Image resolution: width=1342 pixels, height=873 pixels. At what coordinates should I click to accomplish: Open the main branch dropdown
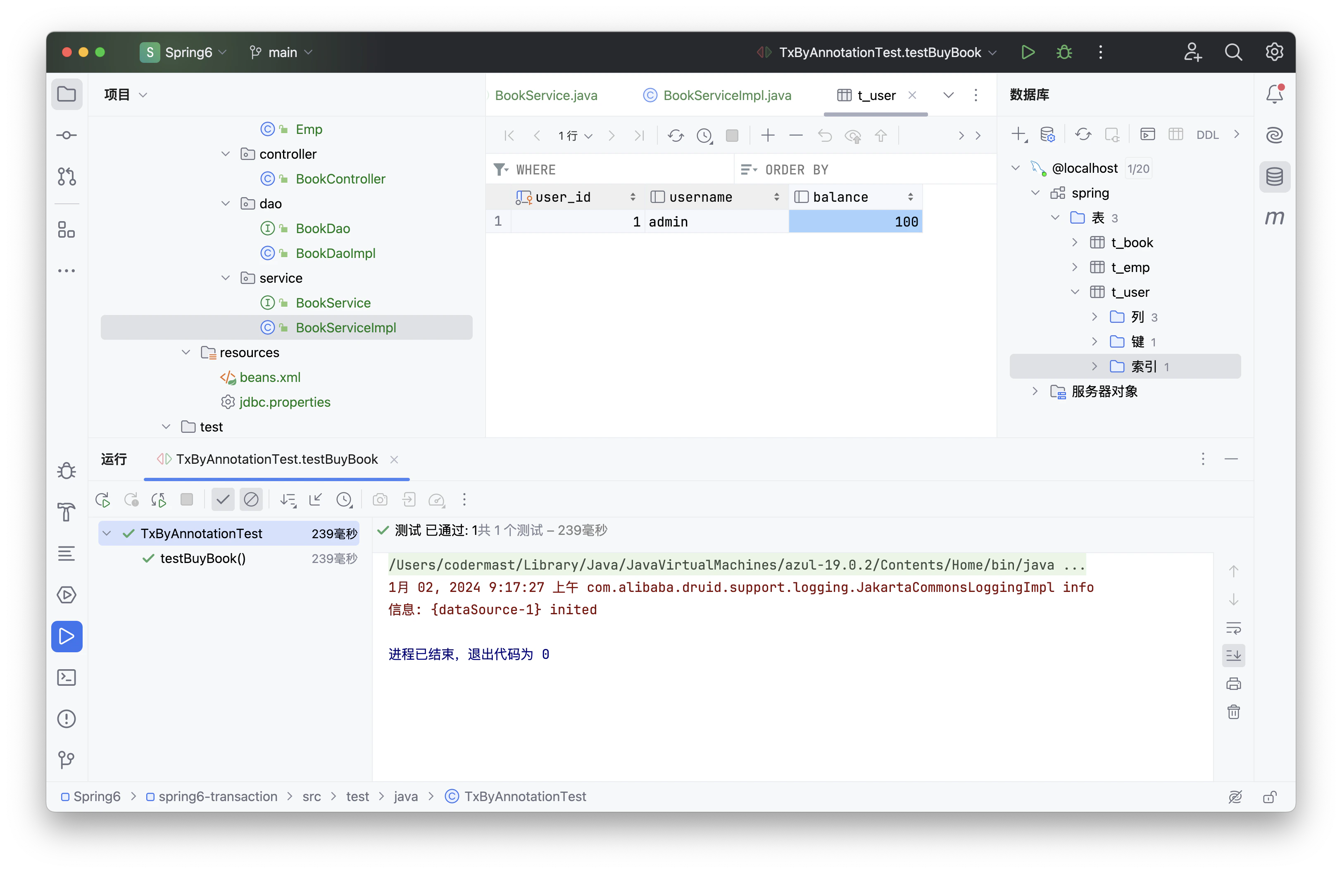pos(281,52)
